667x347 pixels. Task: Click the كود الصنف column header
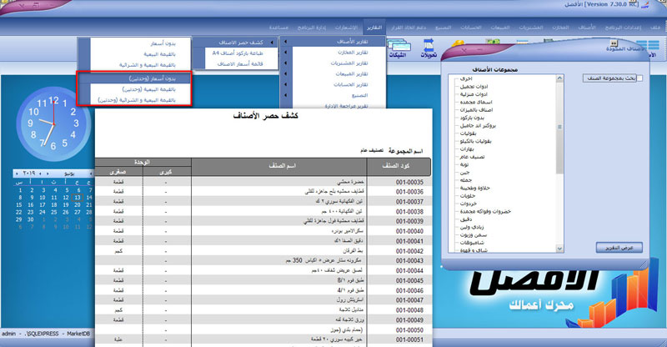399,167
